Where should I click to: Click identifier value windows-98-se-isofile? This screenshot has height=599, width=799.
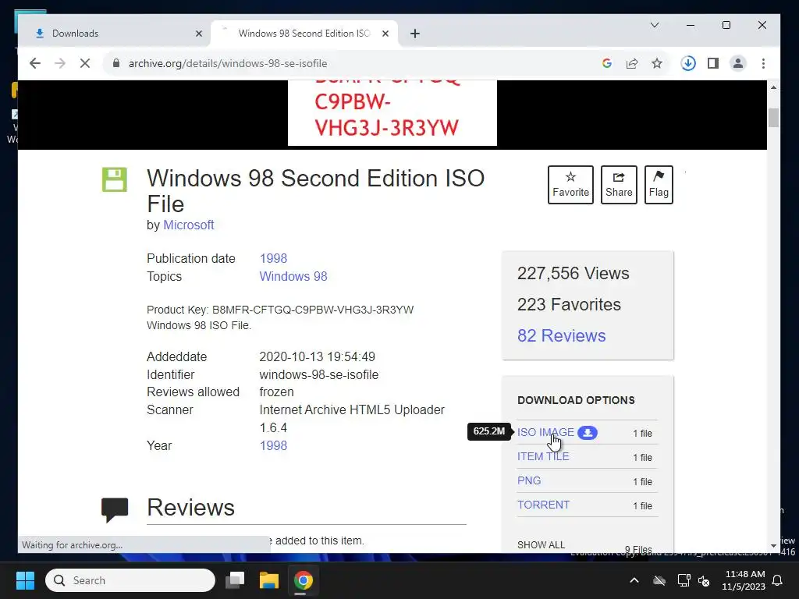click(x=319, y=374)
